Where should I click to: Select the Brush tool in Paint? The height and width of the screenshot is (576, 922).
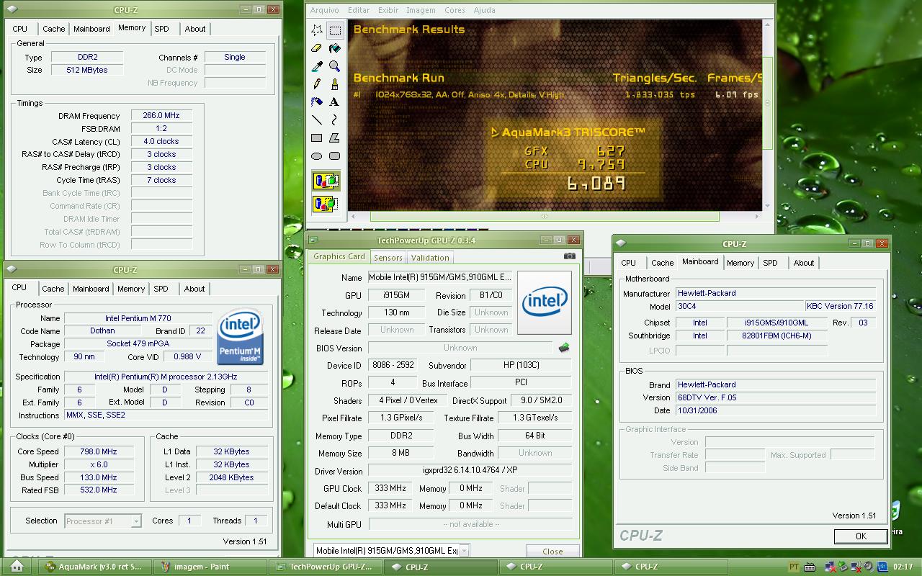pyautogui.click(x=335, y=84)
